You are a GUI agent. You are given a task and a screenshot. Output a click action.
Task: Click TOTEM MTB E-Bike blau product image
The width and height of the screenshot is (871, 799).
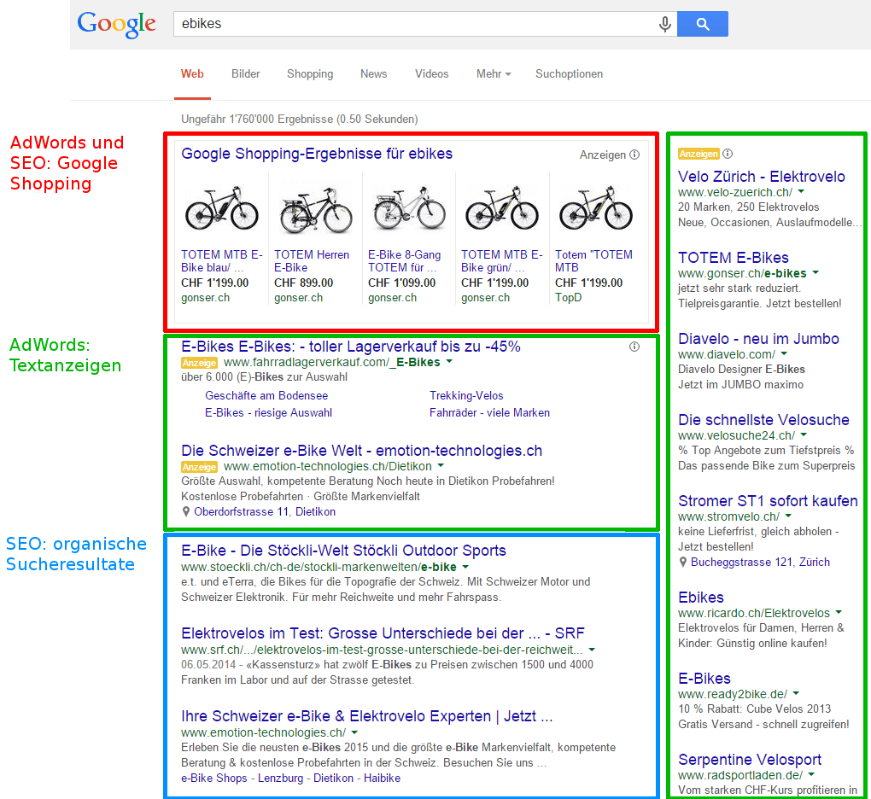(x=222, y=208)
